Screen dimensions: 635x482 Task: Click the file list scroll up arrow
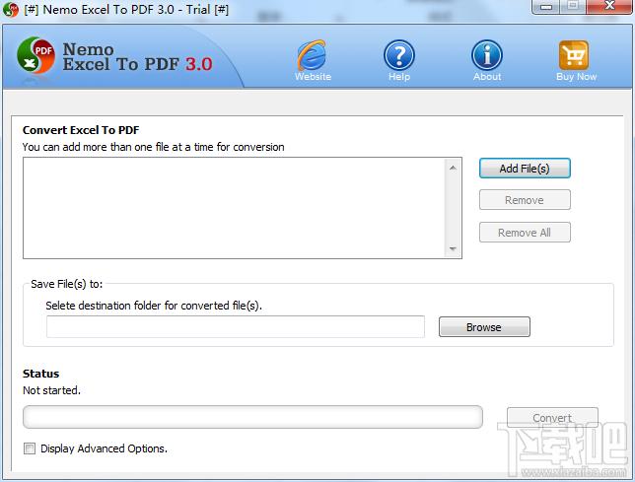pos(453,168)
